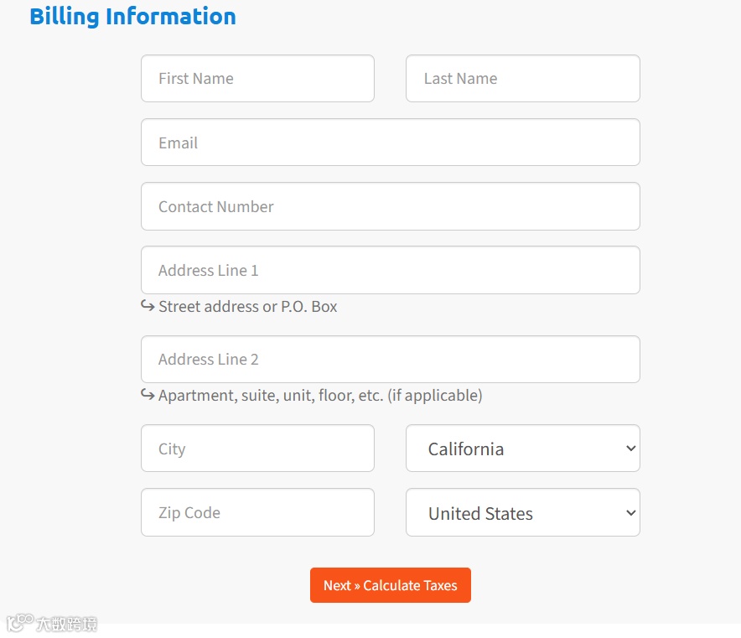
Task: Click the 'Apartment, suite, unit, floor' hint text
Action: click(320, 396)
